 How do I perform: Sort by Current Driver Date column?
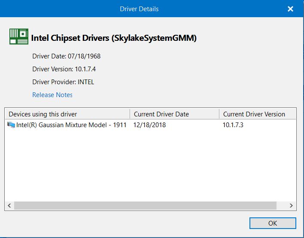point(174,114)
